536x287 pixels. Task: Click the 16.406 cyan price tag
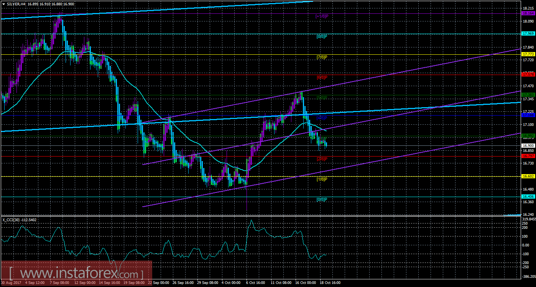click(528, 196)
